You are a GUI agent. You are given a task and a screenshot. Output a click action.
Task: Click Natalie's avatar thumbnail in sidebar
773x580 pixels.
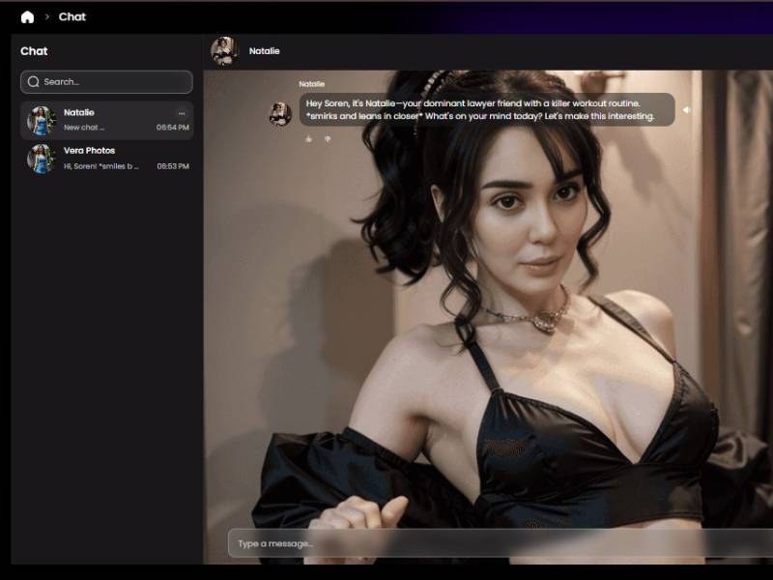tap(42, 121)
